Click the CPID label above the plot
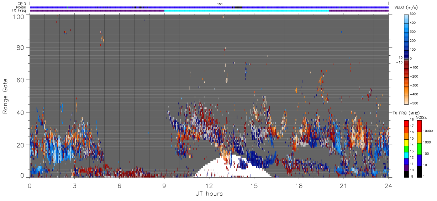437x201 pixels. pos(21,4)
